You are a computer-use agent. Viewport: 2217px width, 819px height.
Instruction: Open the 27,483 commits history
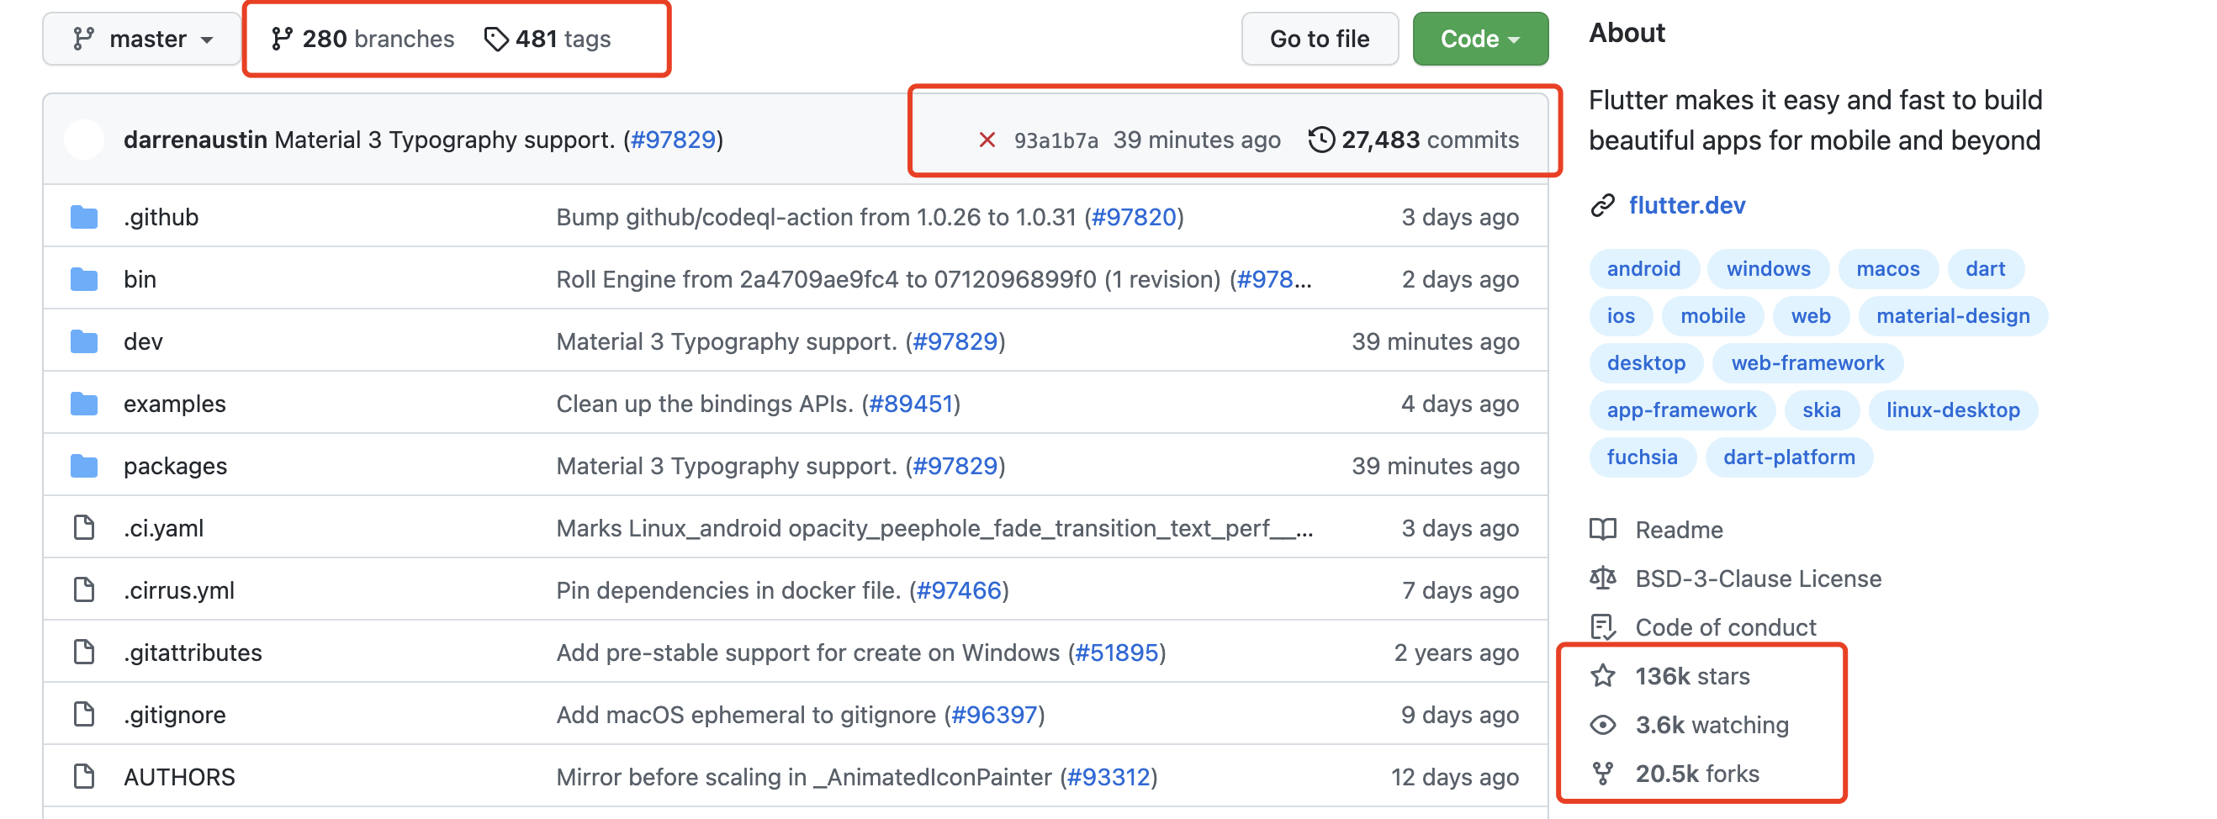[1414, 140]
